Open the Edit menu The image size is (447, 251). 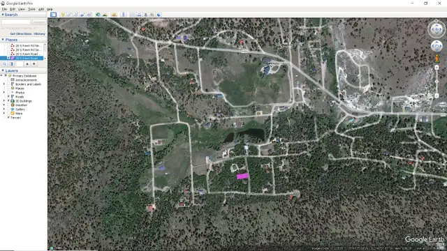(x=13, y=9)
